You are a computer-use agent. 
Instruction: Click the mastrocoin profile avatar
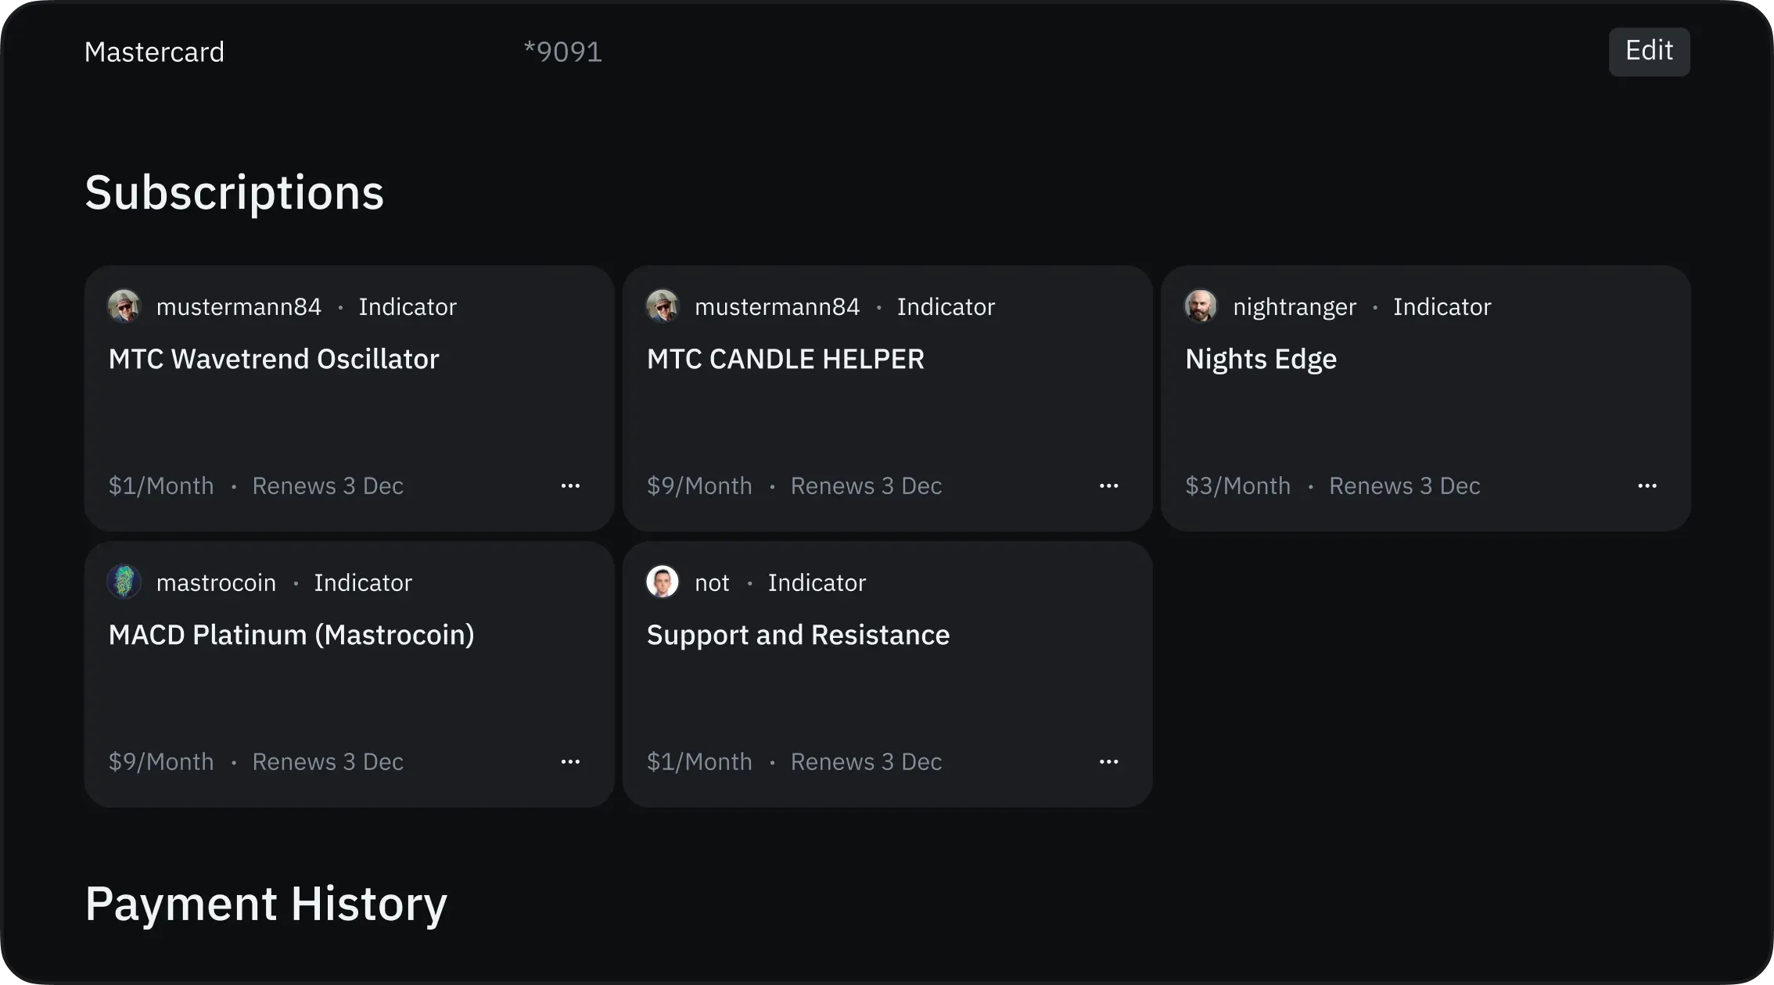pyautogui.click(x=124, y=582)
